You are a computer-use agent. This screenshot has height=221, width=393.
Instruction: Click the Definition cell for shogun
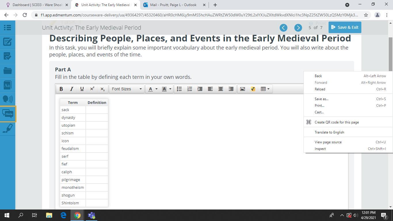(x=97, y=195)
